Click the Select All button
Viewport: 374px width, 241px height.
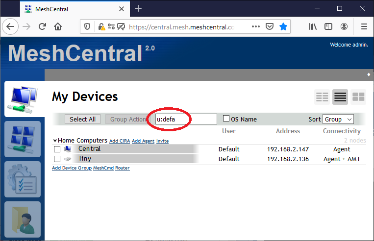pos(82,119)
